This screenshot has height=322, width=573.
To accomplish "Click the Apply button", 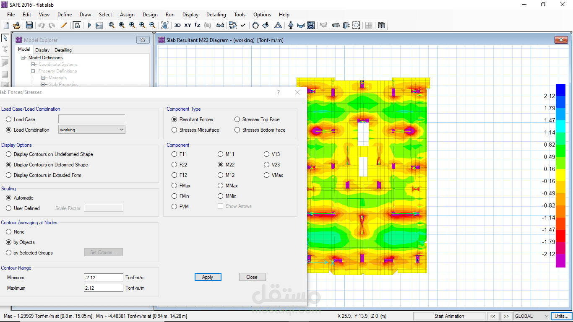I will (x=208, y=277).
